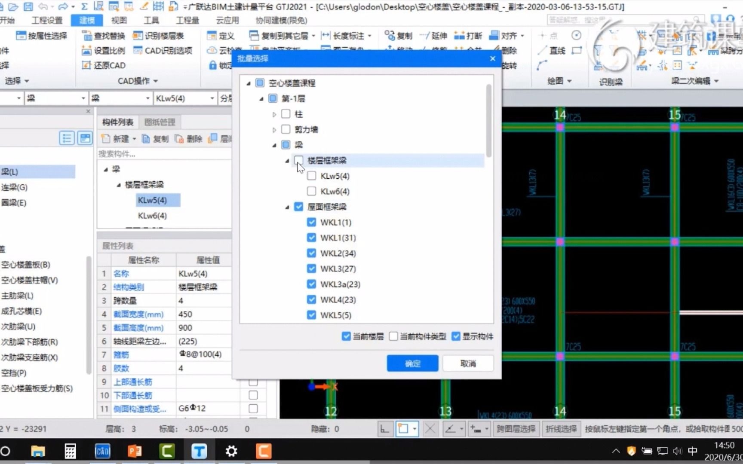This screenshot has width=743, height=464.
Task: Check the KLw6(4) checkbox in dialog
Action: pos(312,191)
